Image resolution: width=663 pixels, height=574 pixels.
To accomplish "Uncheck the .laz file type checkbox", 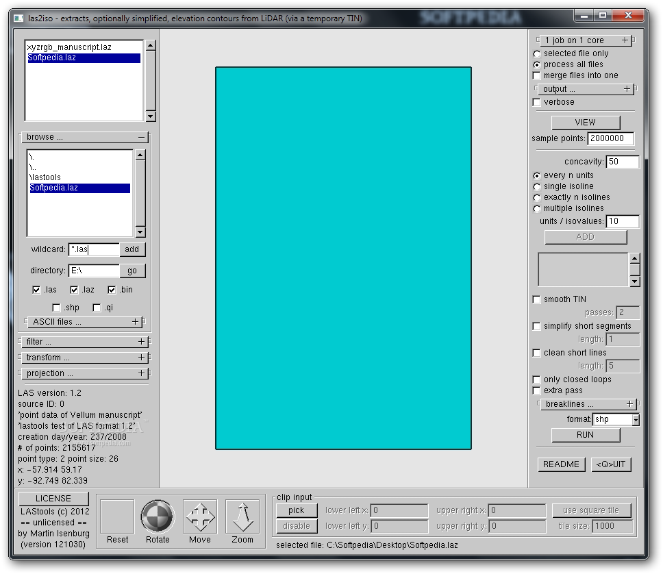I will pos(74,290).
